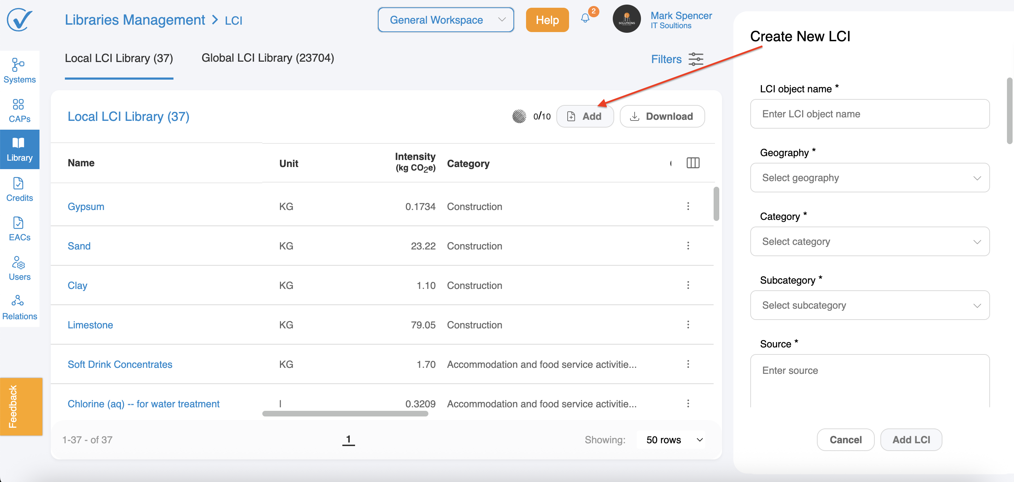Click the Enter source text area

coord(869,381)
